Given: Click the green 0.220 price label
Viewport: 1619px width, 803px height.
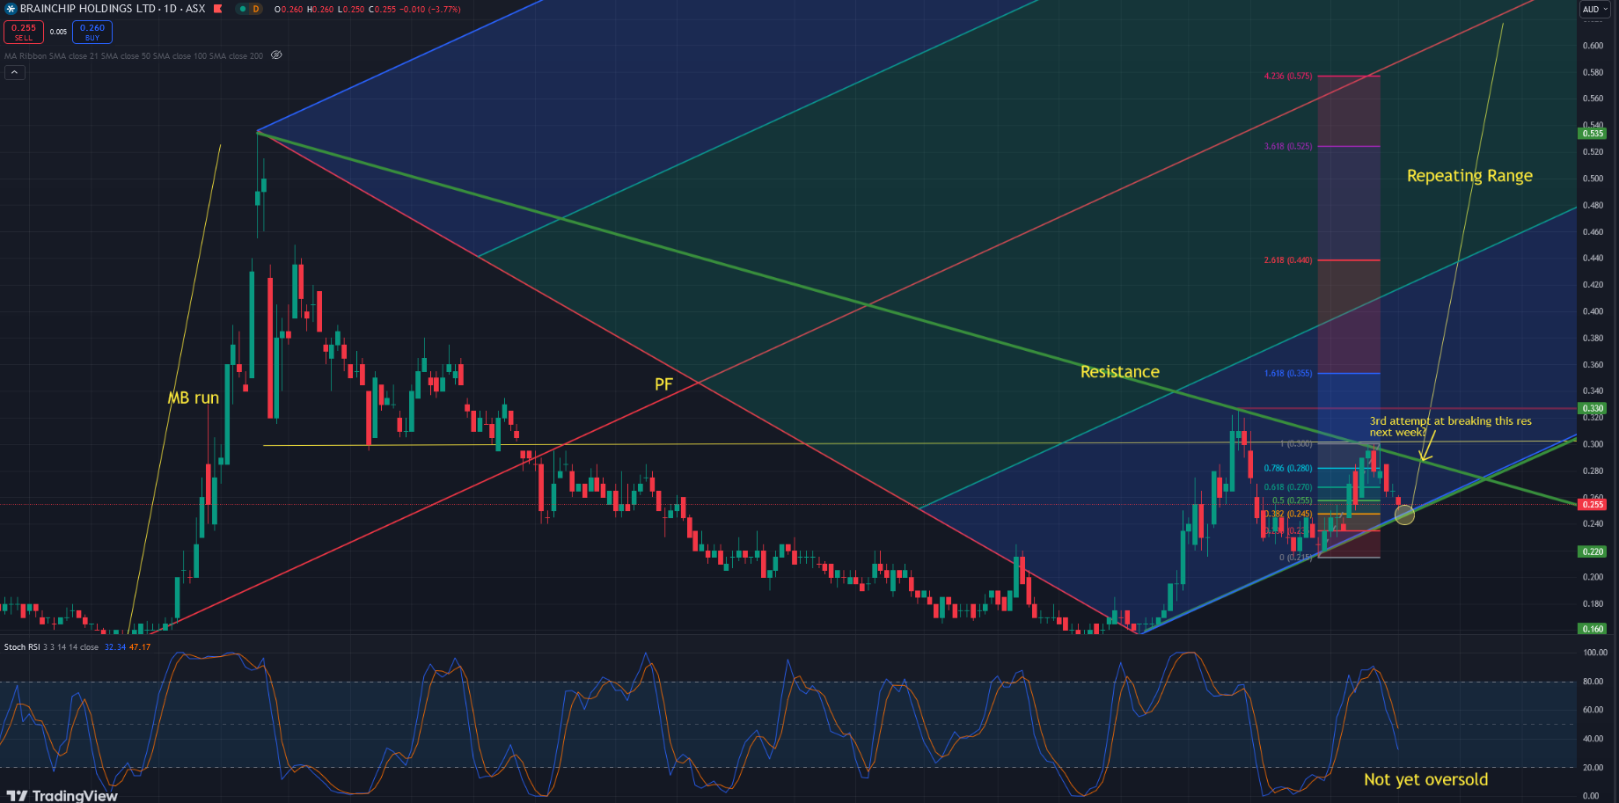Looking at the screenshot, I should 1593,551.
